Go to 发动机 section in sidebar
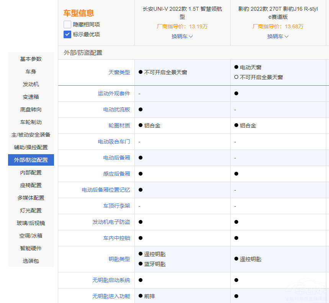329x303 pixels. click(x=31, y=84)
